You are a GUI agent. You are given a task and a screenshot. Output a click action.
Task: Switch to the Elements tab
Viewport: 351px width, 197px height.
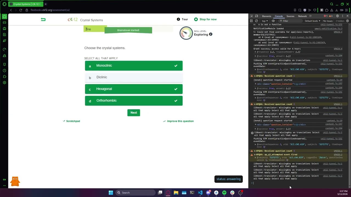[x=267, y=16]
